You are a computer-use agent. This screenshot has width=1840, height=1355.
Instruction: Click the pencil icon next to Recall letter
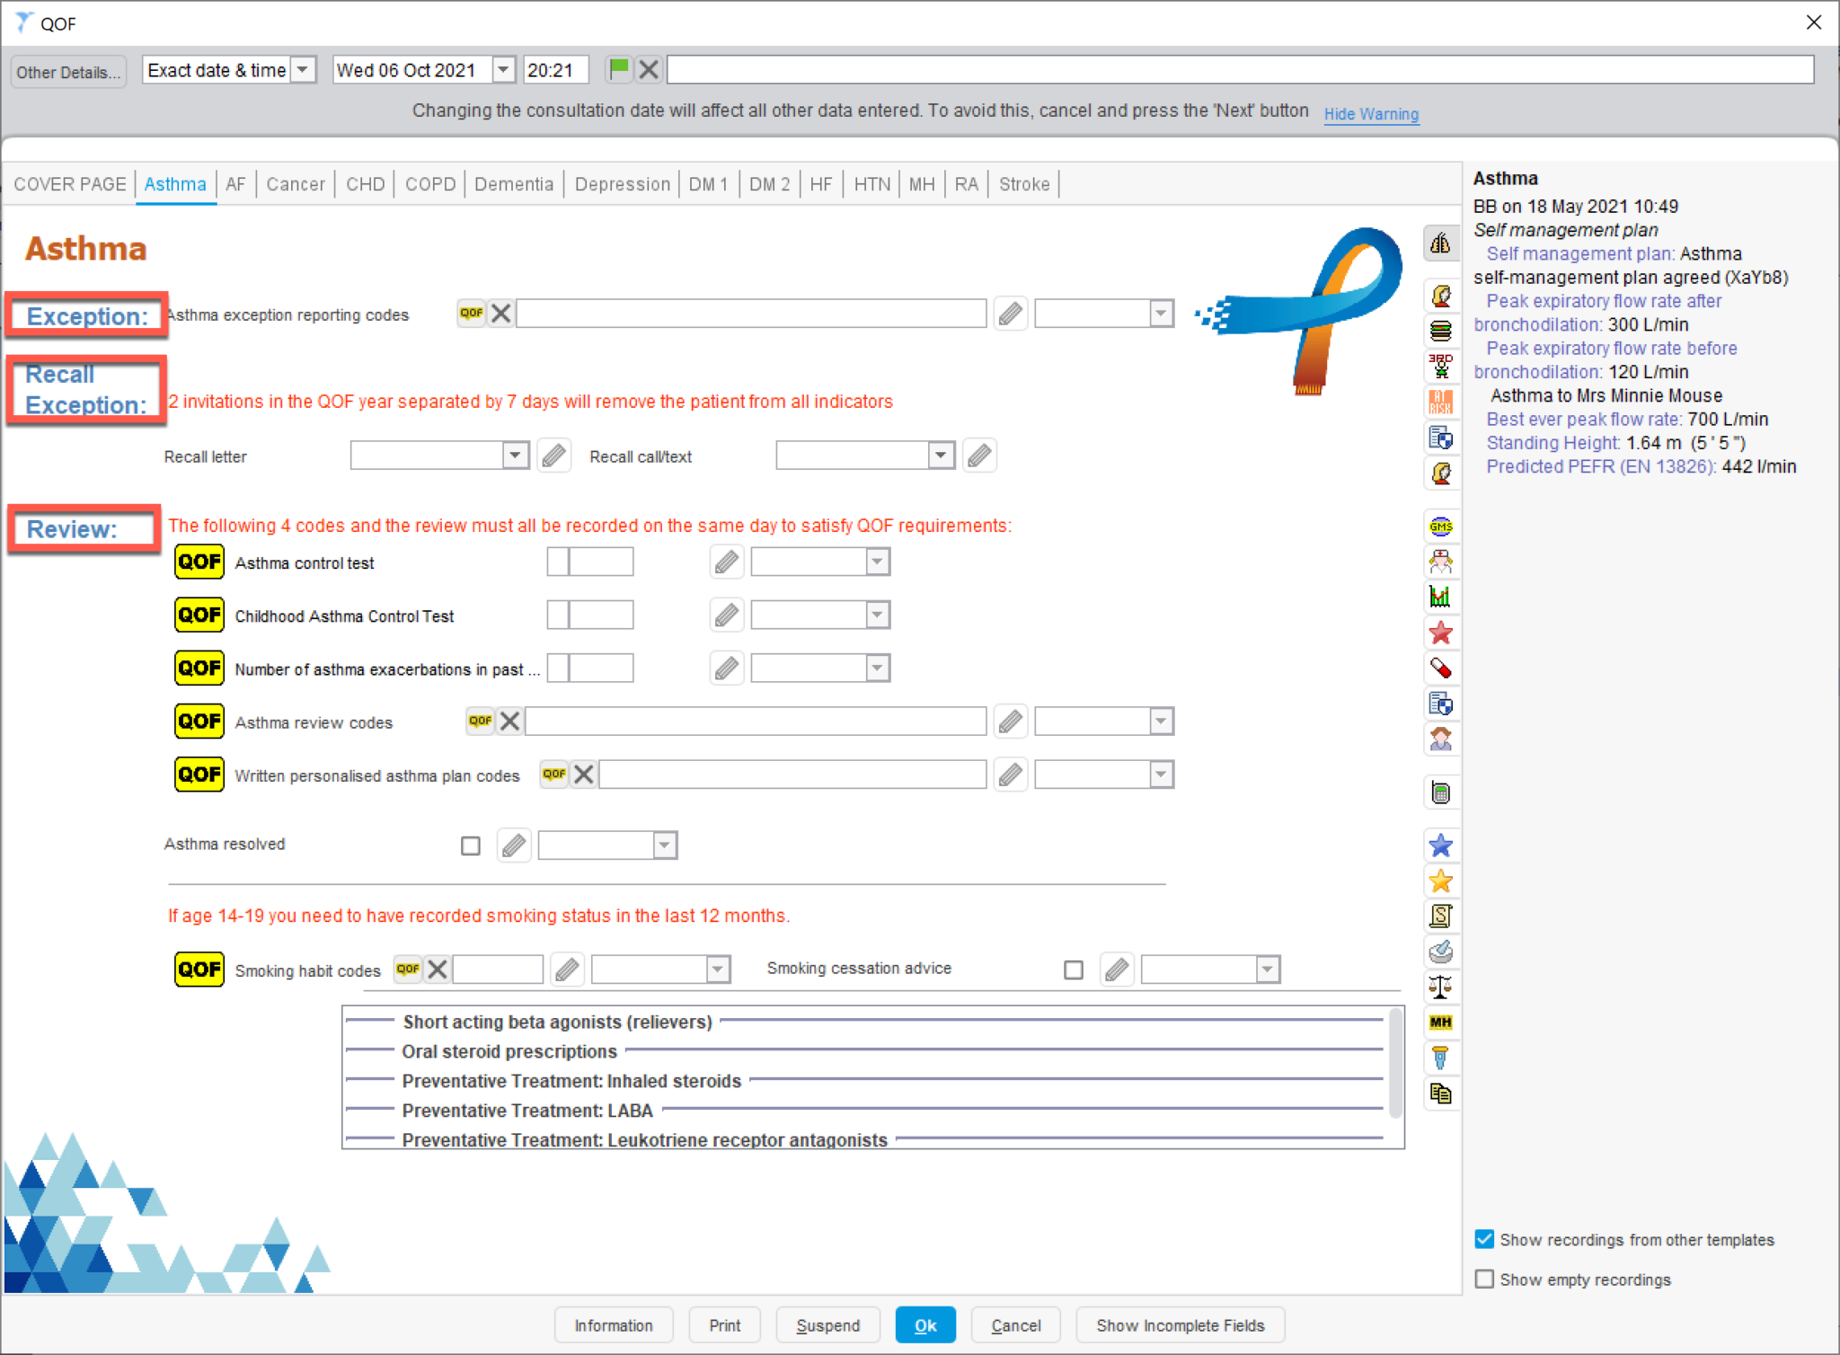click(x=553, y=455)
